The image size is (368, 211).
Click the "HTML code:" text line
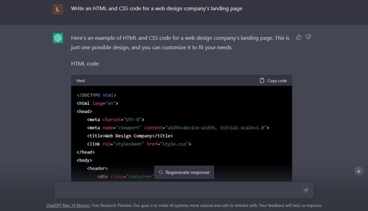(x=85, y=63)
